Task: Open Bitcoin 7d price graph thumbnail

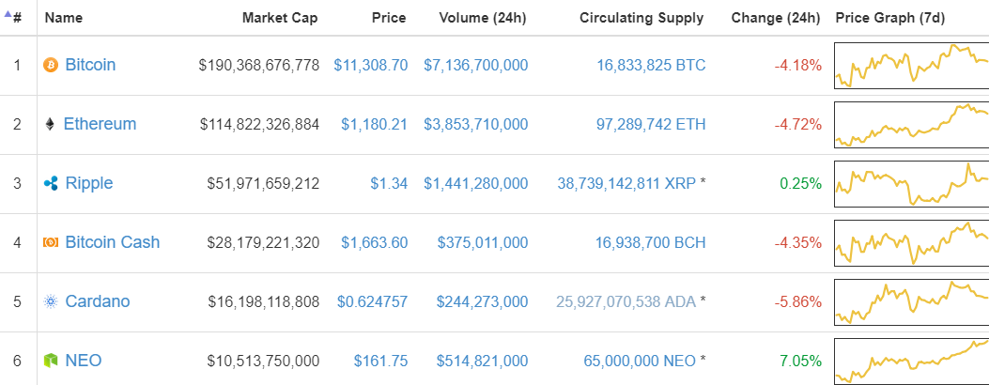Action: tap(912, 65)
